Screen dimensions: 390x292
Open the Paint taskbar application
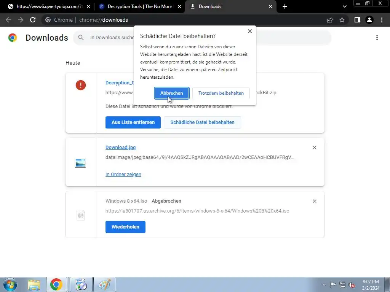pos(104,284)
